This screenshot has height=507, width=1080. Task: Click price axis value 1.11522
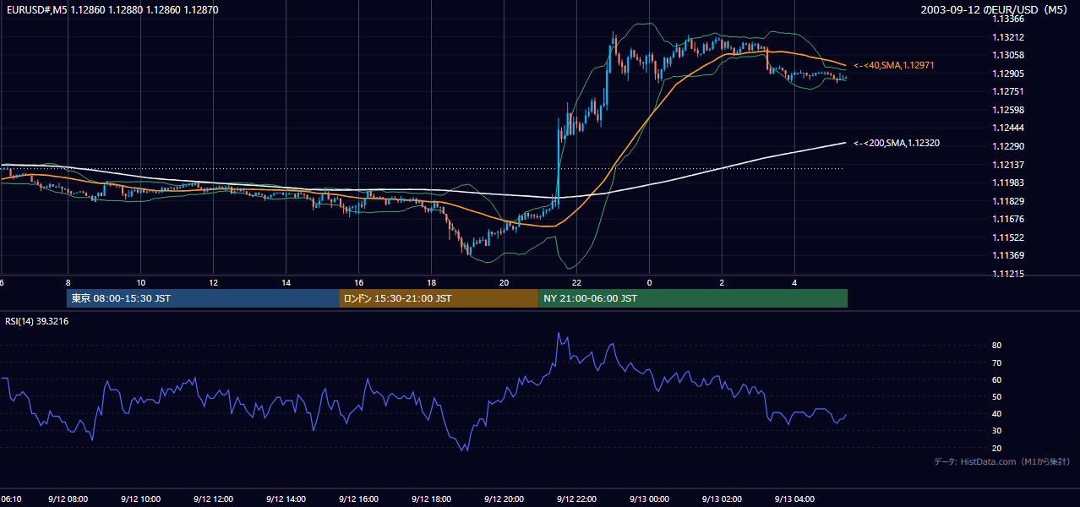pos(1009,237)
